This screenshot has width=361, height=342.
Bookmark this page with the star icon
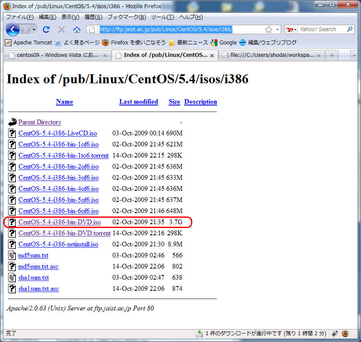coord(269,29)
